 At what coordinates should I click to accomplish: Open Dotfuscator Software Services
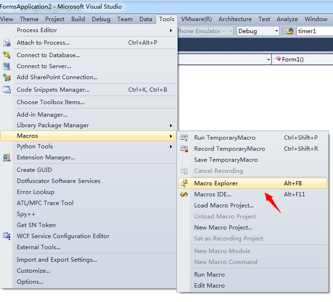point(88,181)
